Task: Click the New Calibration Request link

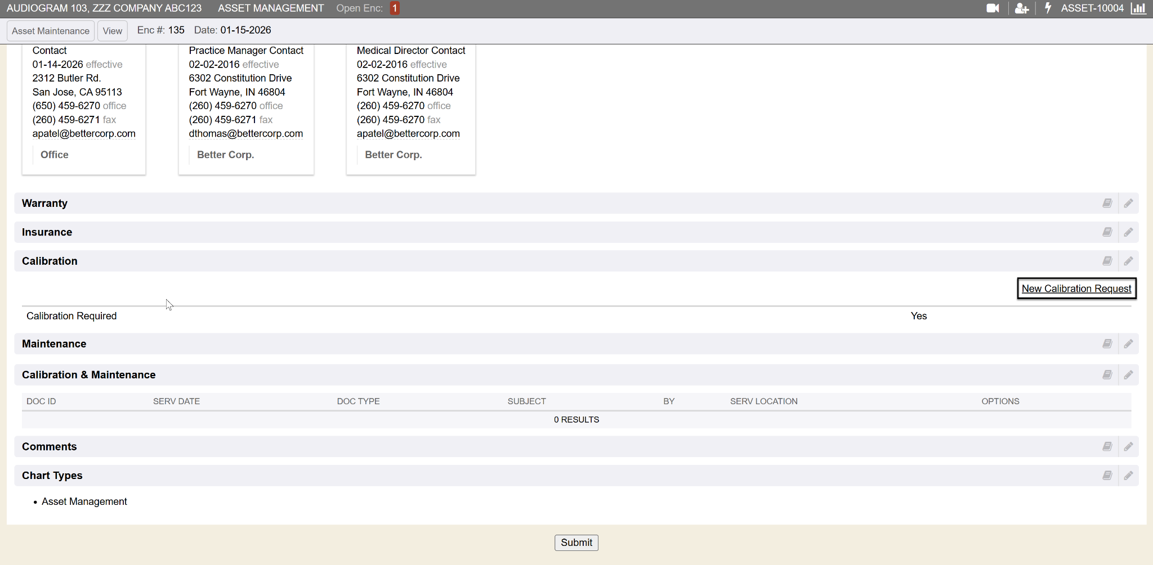Action: tap(1076, 288)
